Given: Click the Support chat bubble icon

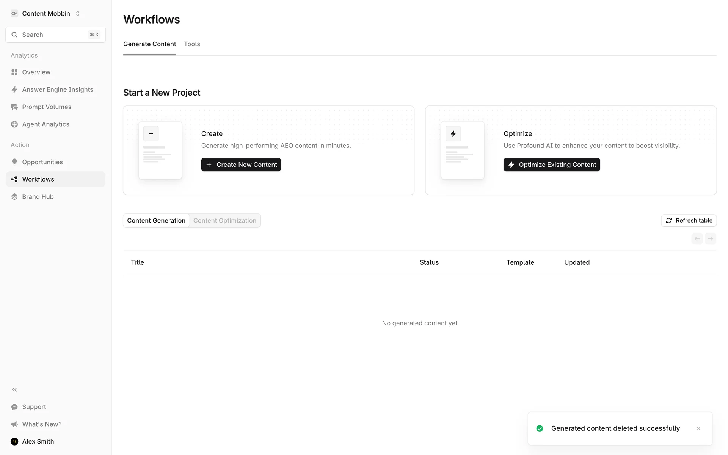Looking at the screenshot, I should click(x=14, y=407).
